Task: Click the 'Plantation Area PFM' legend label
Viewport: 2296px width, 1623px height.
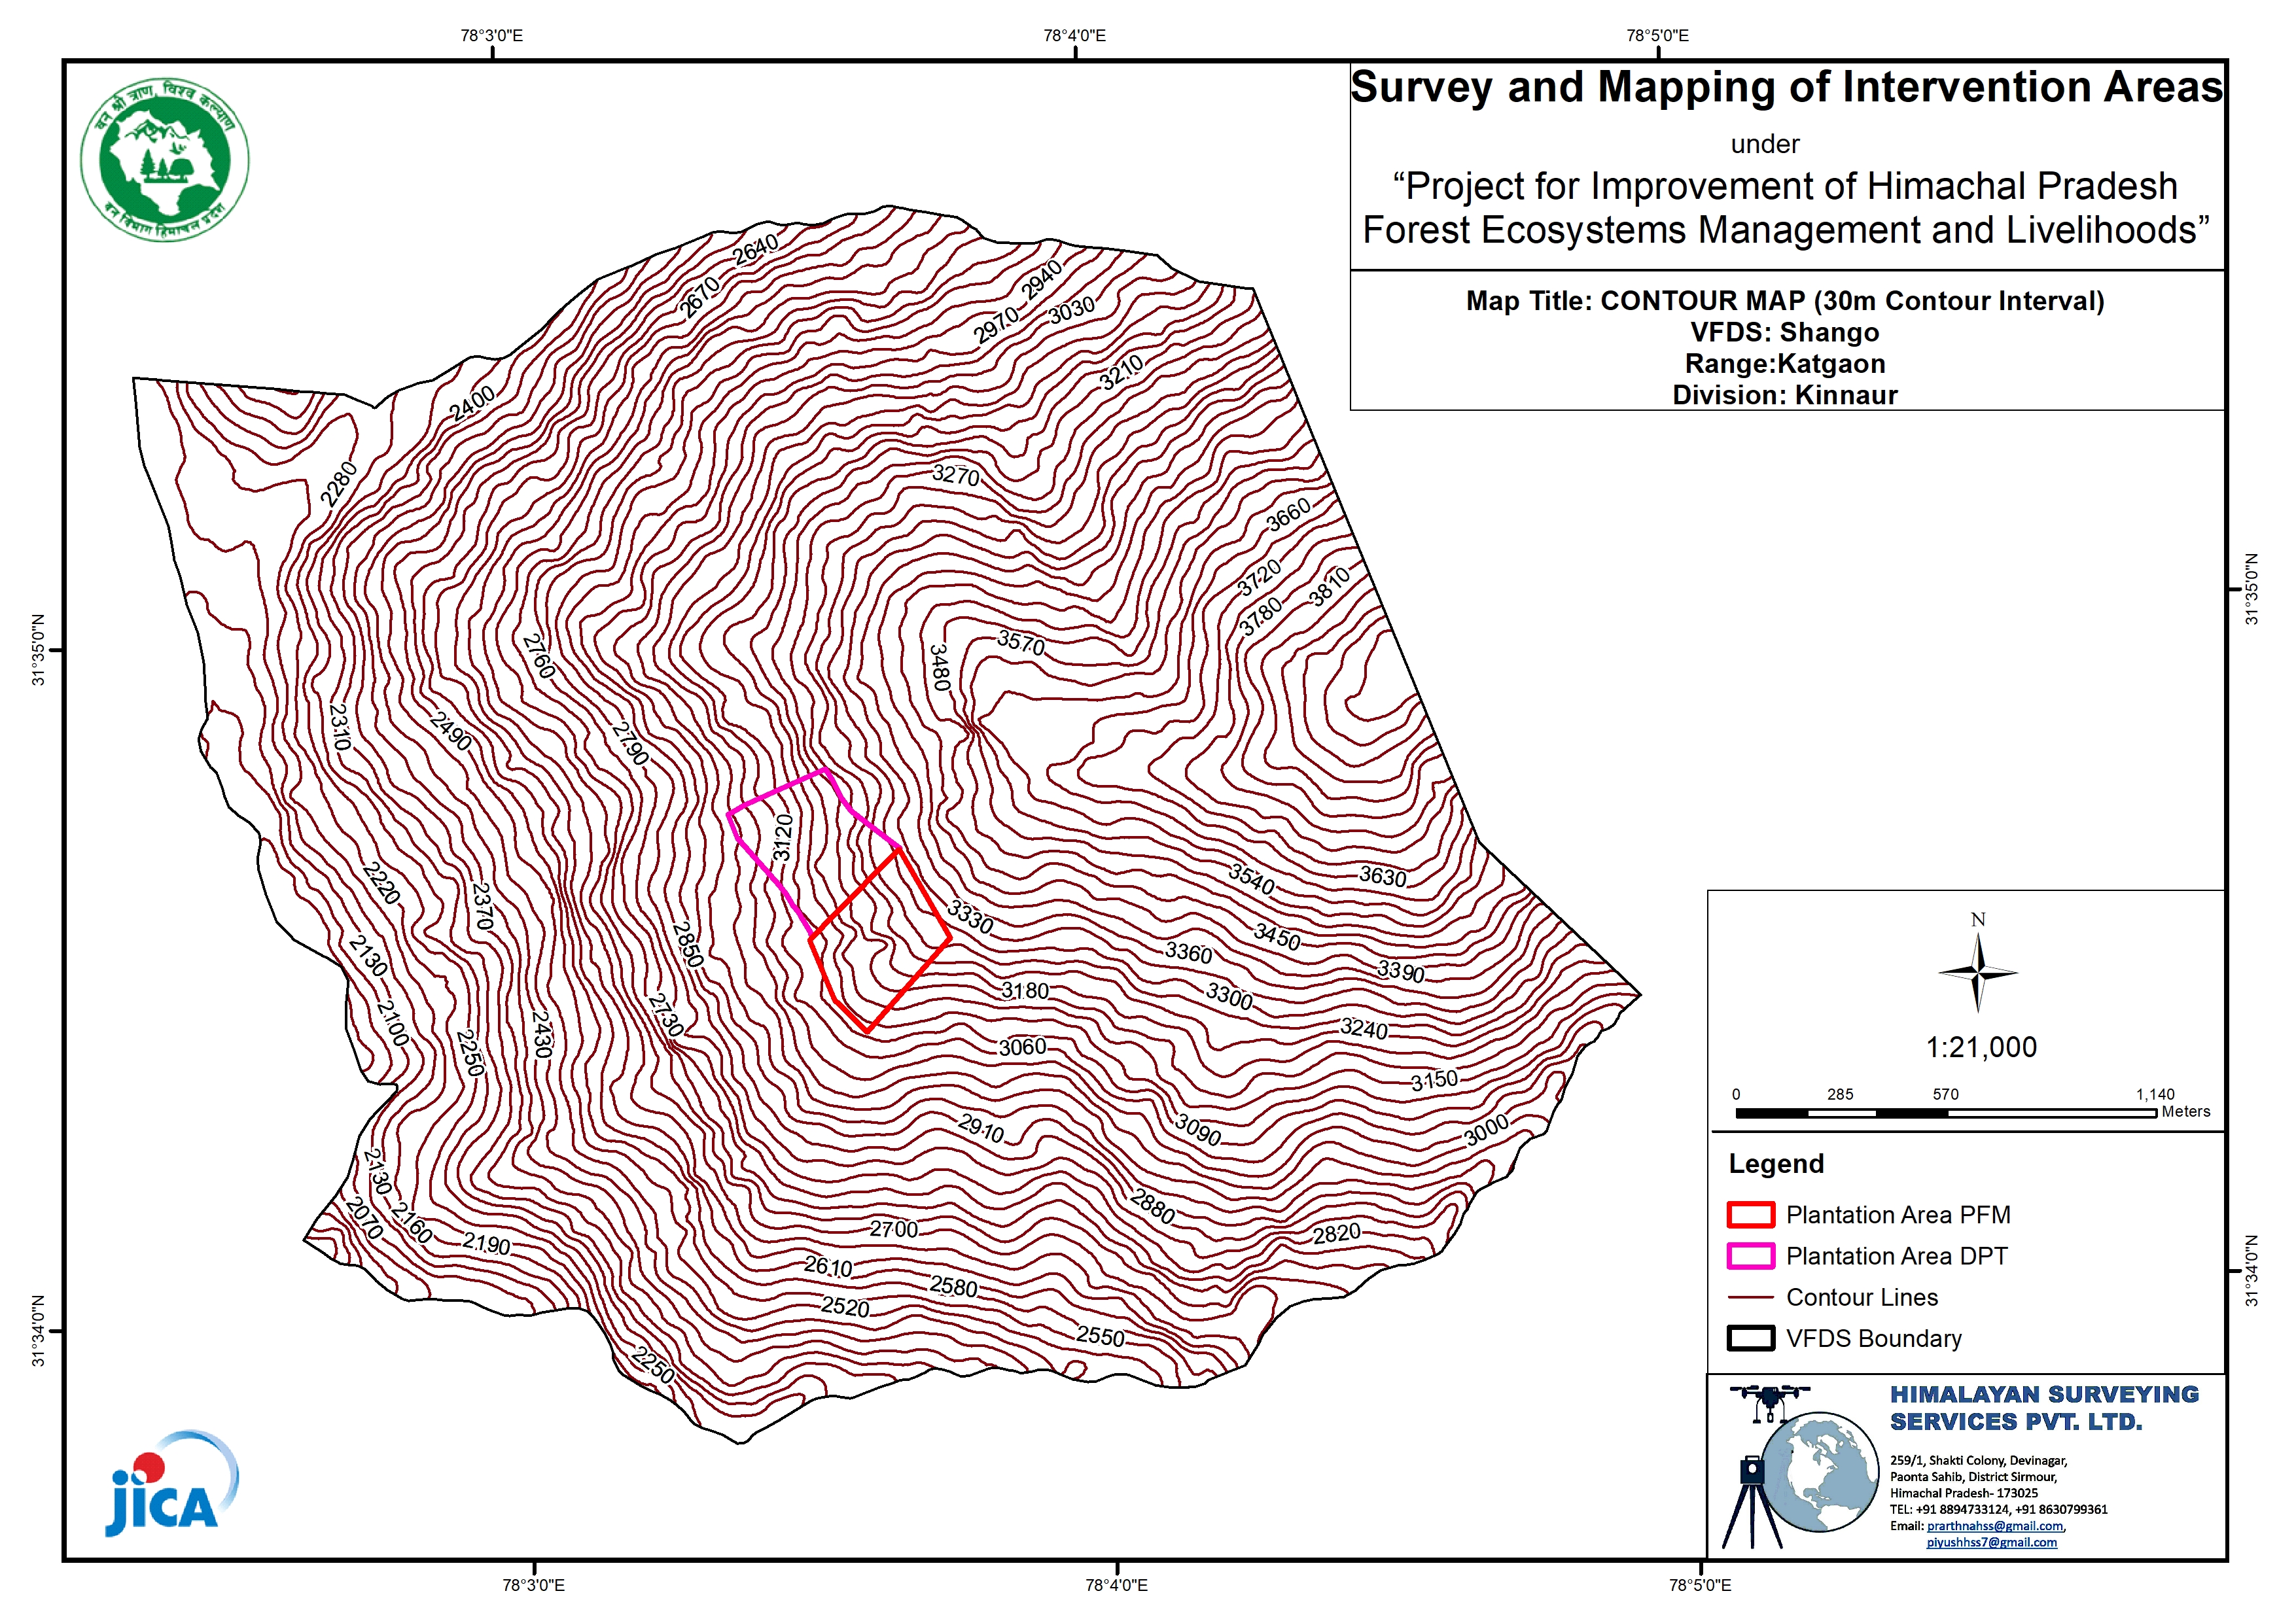Action: click(x=1898, y=1214)
